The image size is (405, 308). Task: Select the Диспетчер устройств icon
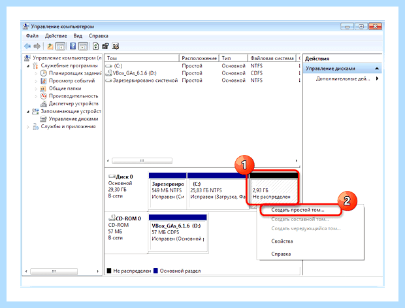click(44, 104)
